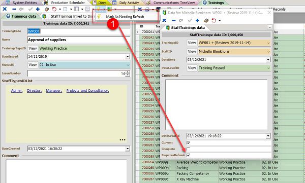This screenshot has width=305, height=183.
Task: Click the Director link in StaffTypesIDList
Action: coord(34,90)
